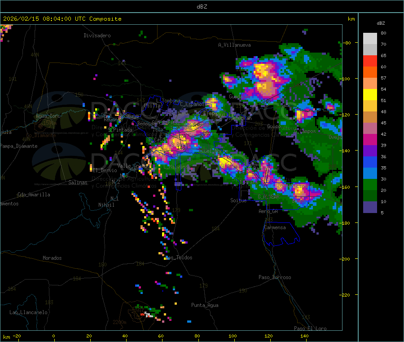Viewport: 404px width, 342px height.
Task: Click the dBZ label above the color scale
Action: pyautogui.click(x=381, y=23)
